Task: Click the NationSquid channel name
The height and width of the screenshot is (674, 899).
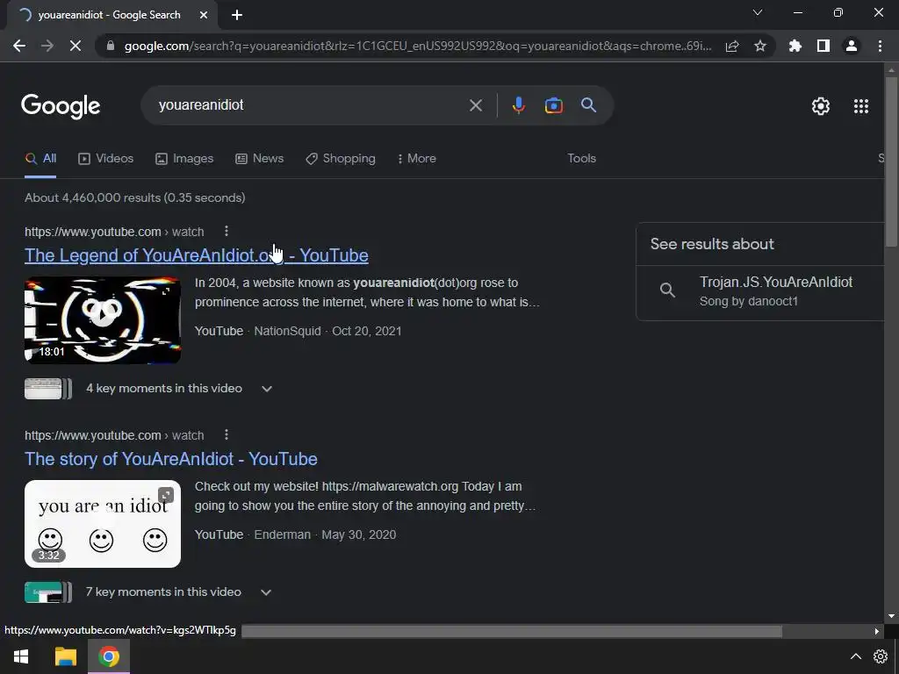Action: (x=287, y=331)
